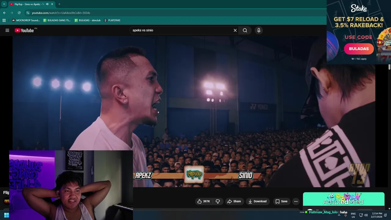
Task: Share the video
Action: coord(234,201)
